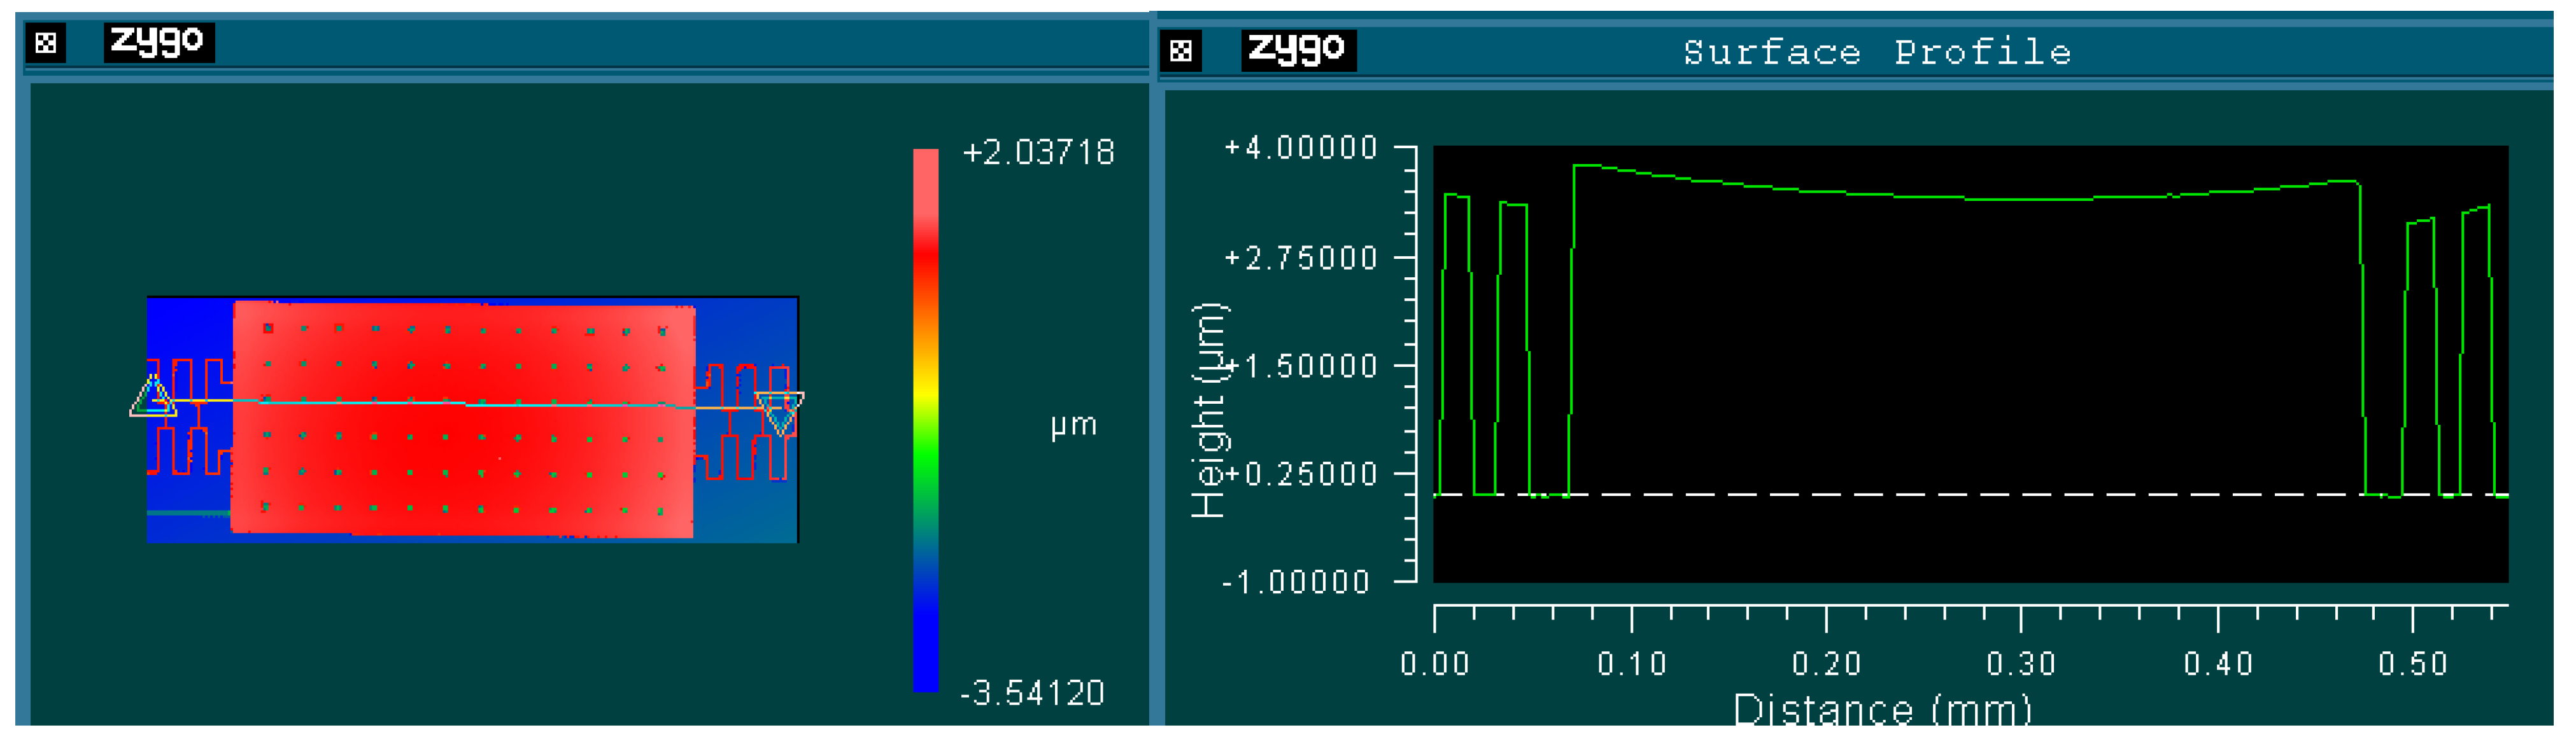Click the µm unit label beside color bar
The width and height of the screenshot is (2576, 744).
[1073, 425]
